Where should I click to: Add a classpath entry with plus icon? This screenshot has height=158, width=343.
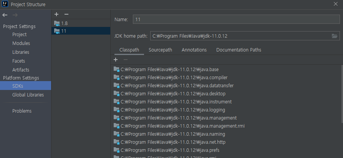[116, 60]
